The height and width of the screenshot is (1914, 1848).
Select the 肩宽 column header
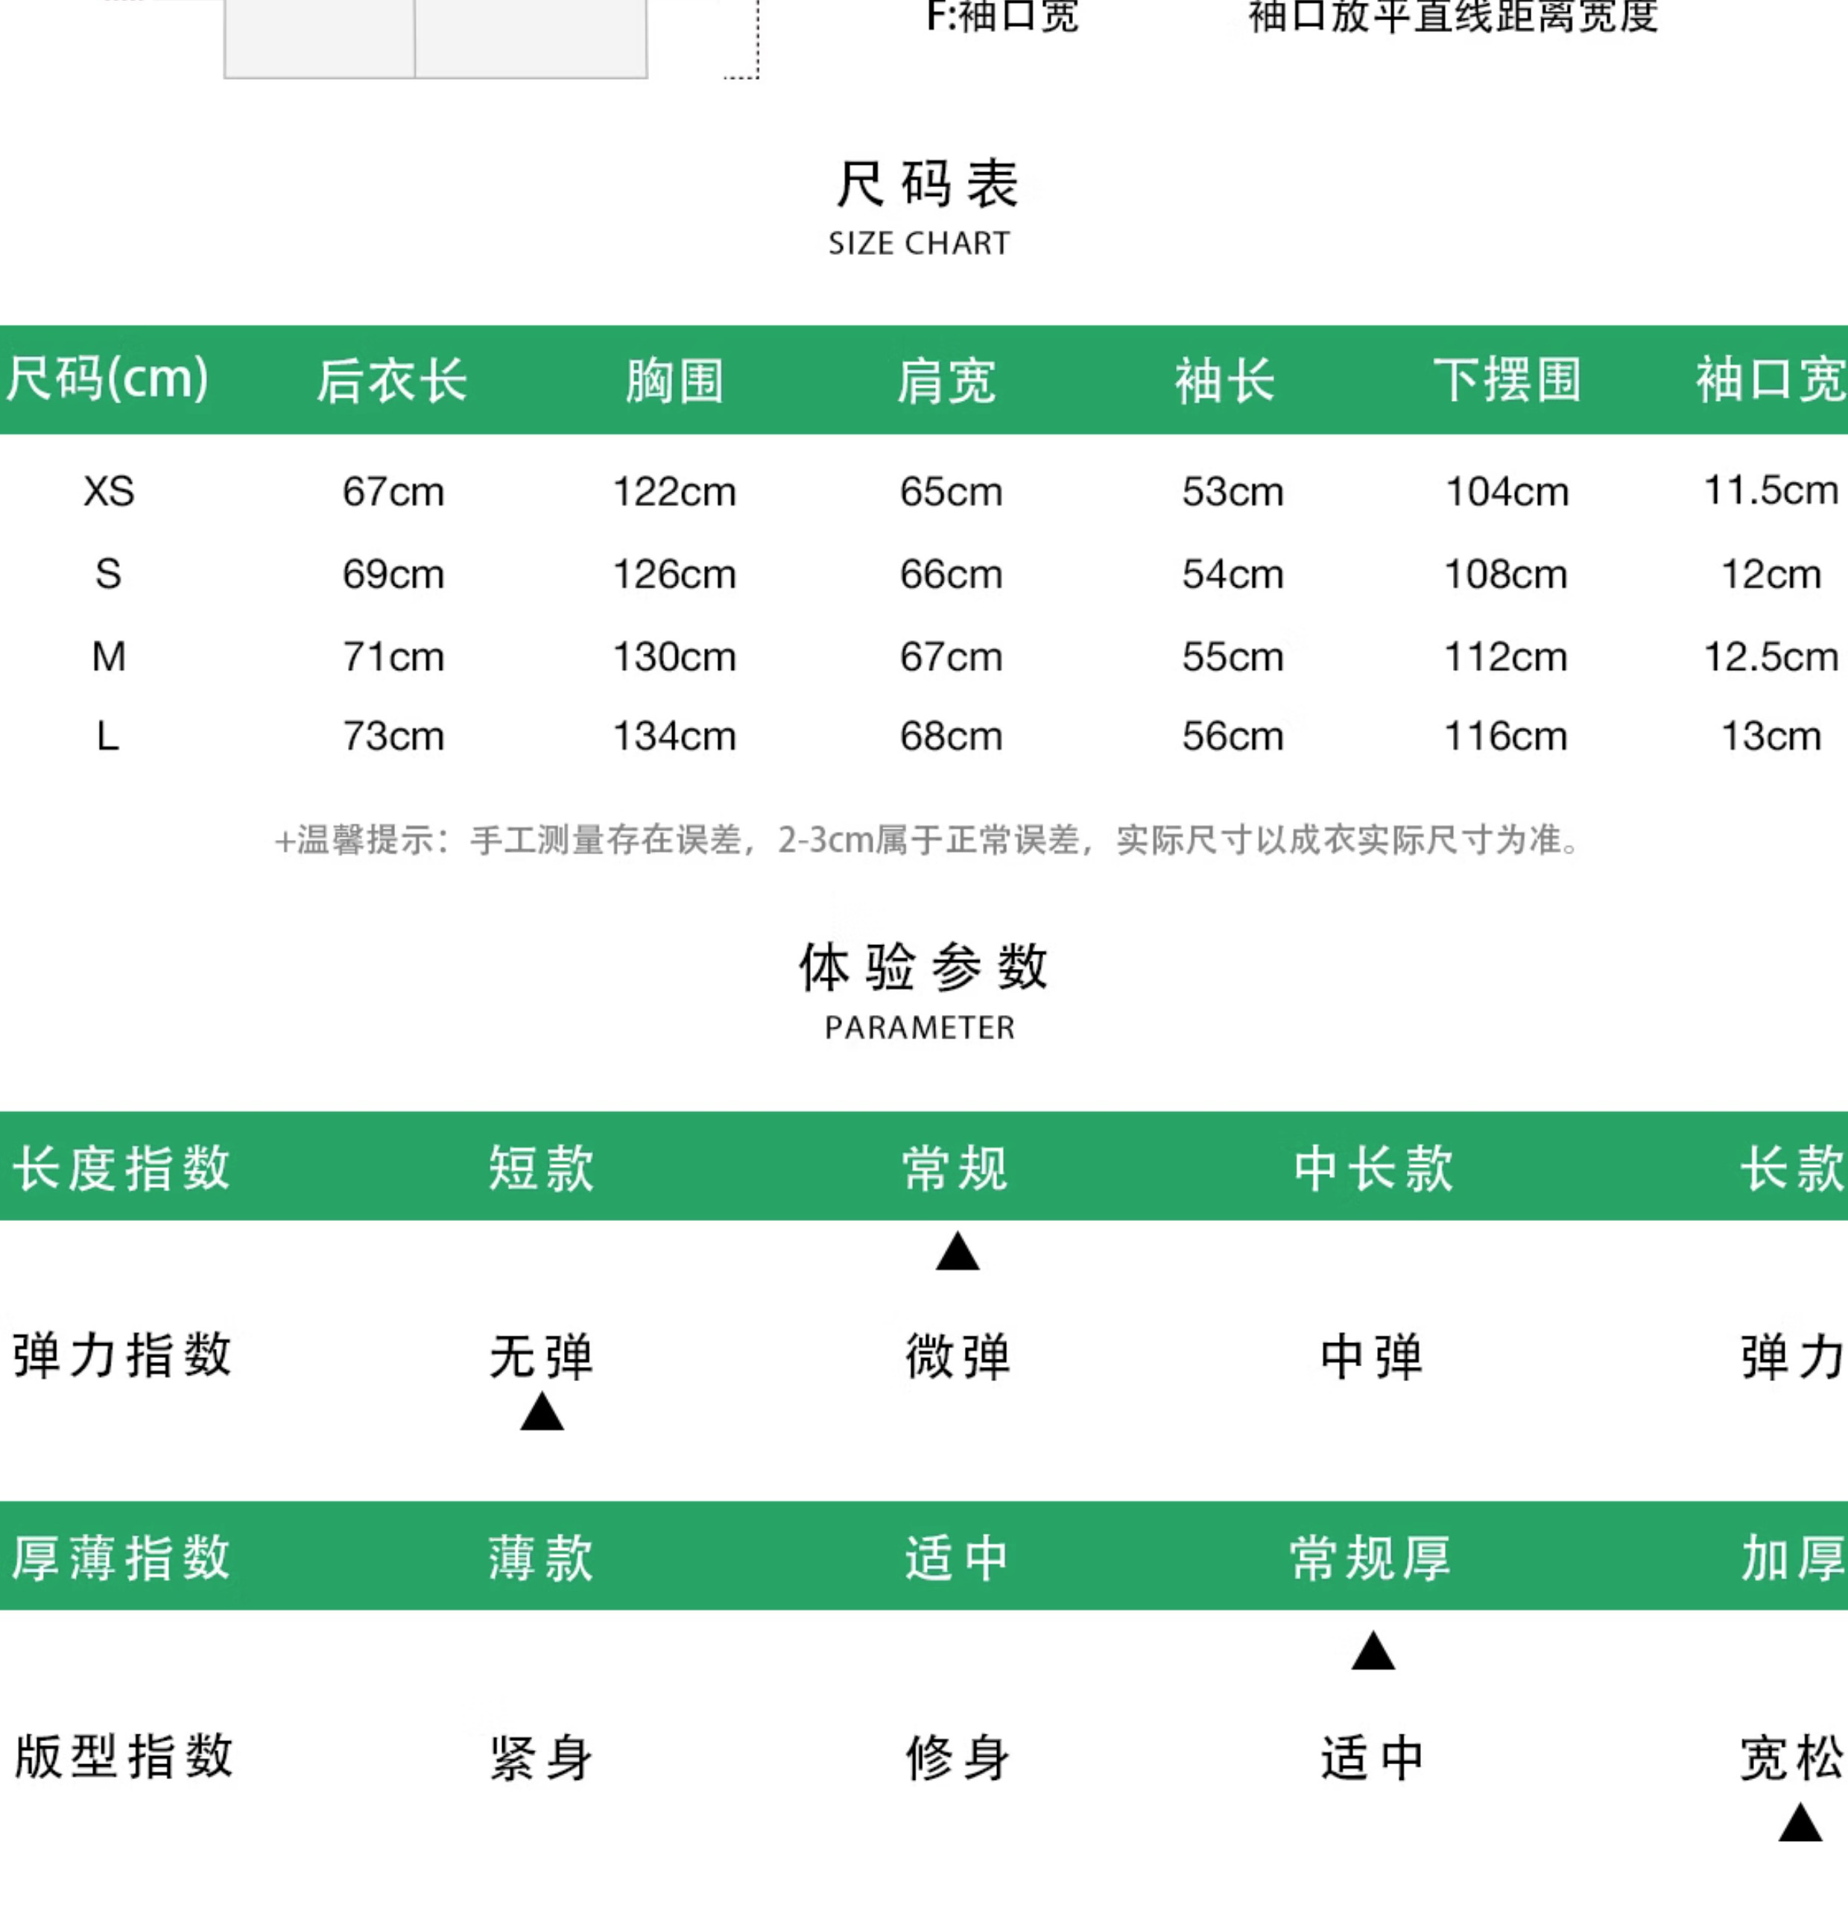click(x=946, y=380)
